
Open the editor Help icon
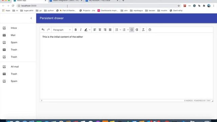(x=150, y=30)
